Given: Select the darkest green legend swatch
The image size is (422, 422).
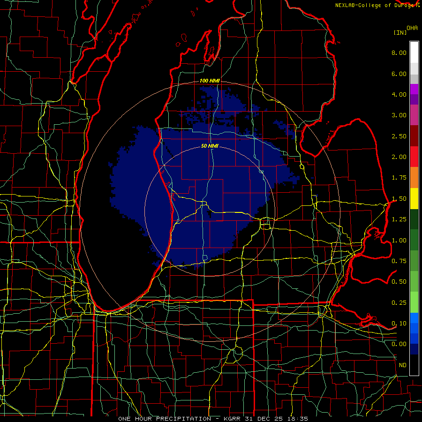Looking at the screenshot, I should tap(414, 219).
